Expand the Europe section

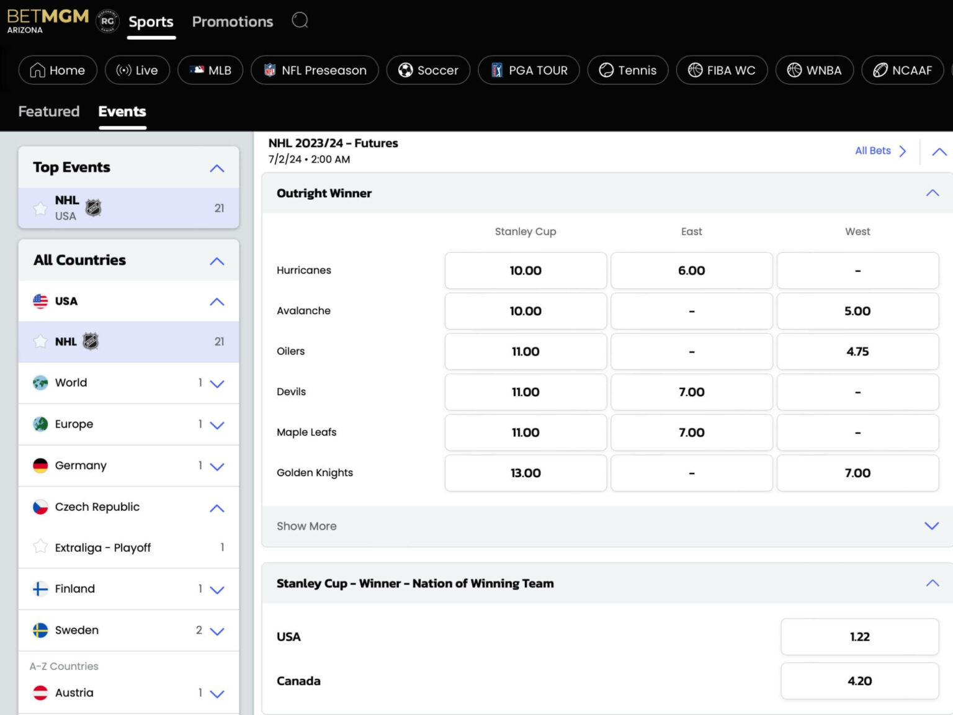[x=217, y=425]
